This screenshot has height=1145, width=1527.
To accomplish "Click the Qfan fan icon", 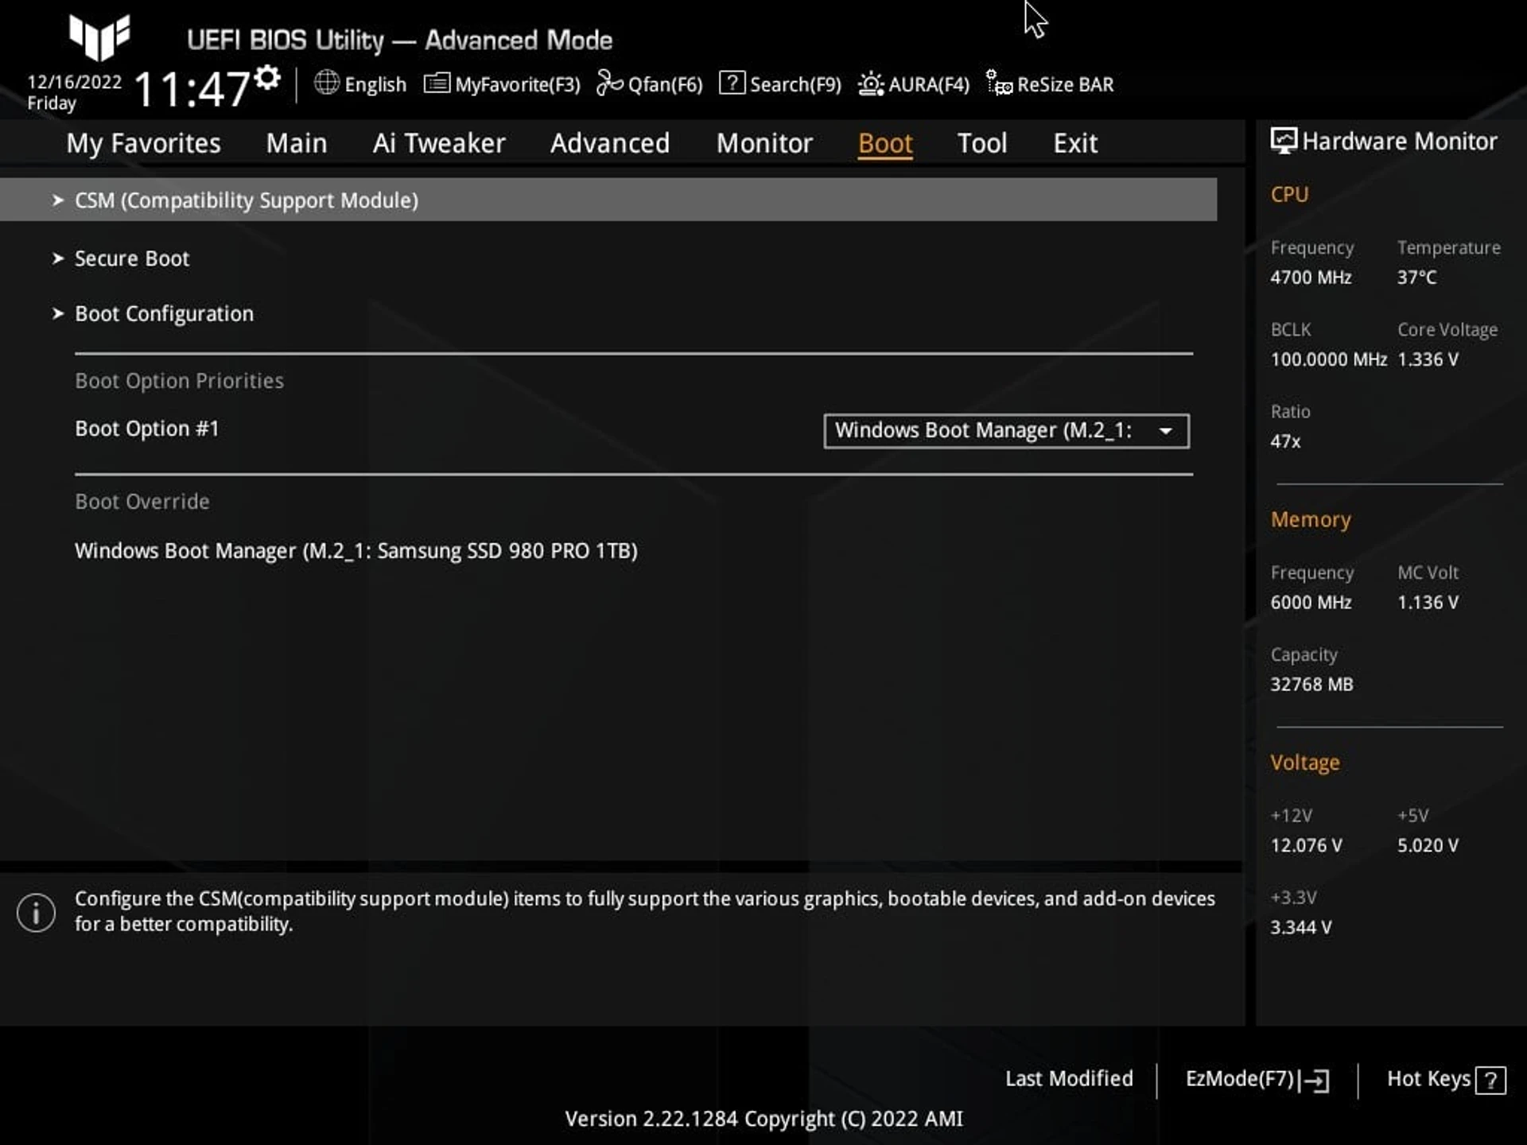I will (610, 83).
